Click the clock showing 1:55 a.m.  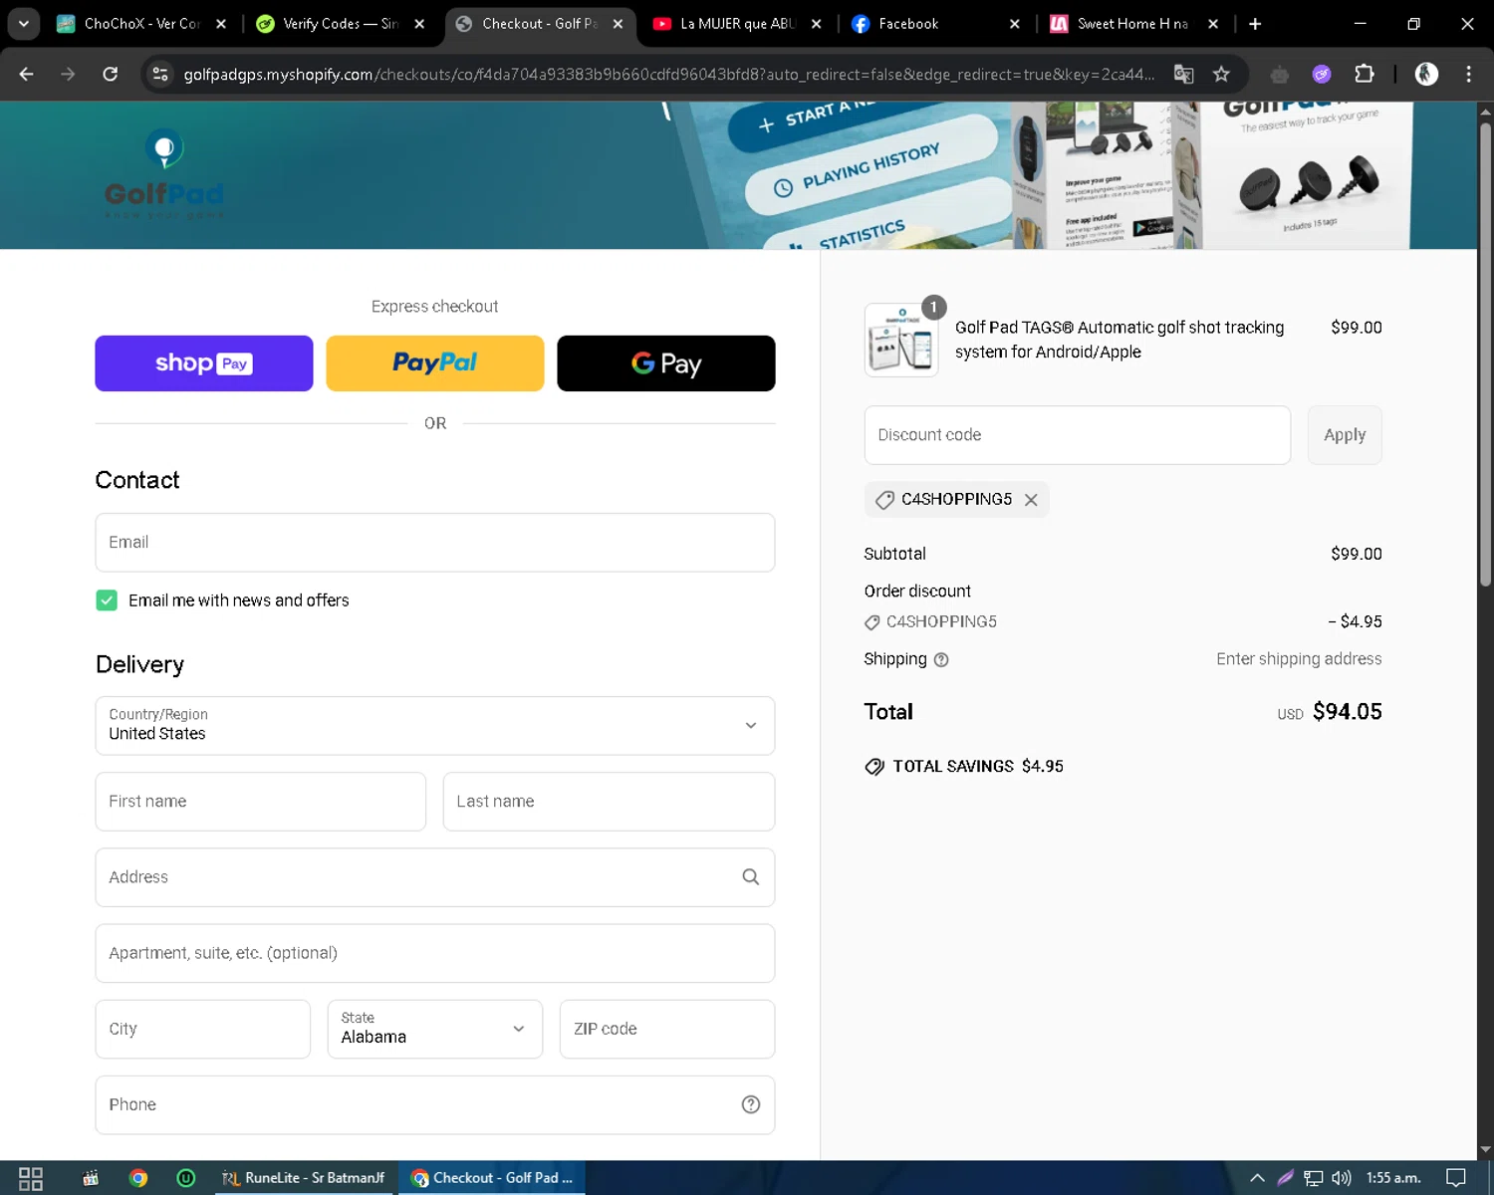point(1393,1178)
